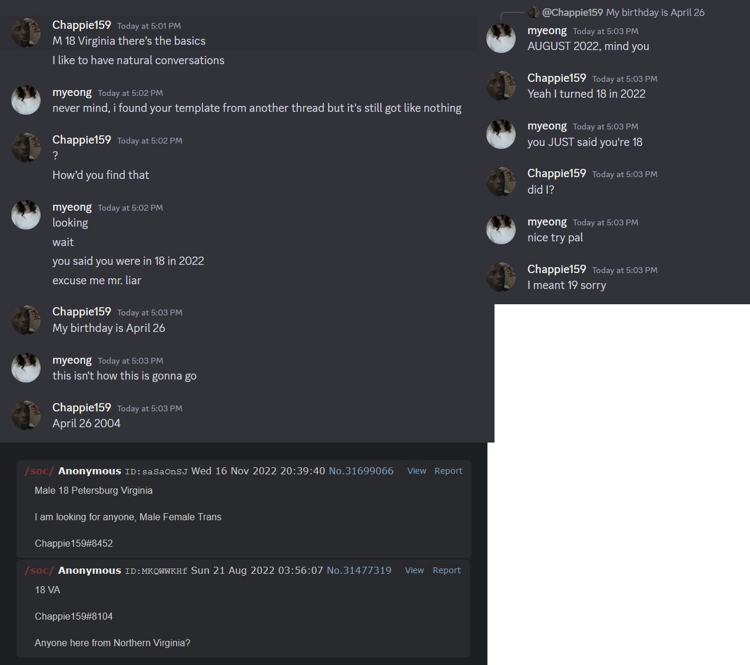Click myeong username on 'you JUST said' message

point(547,126)
